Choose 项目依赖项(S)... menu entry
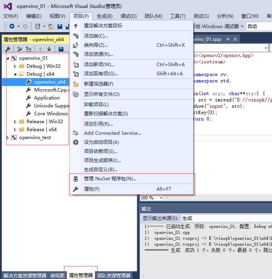 [x=131, y=151]
